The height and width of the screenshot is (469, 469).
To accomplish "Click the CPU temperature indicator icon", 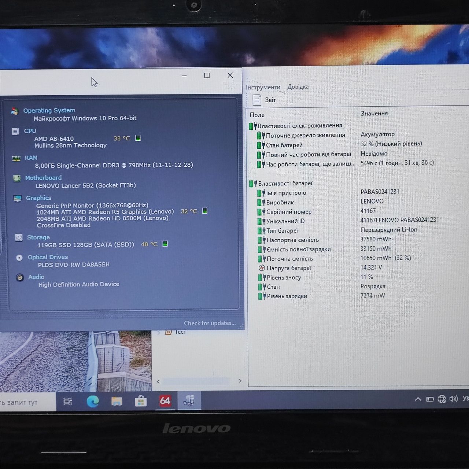I will (x=138, y=138).
